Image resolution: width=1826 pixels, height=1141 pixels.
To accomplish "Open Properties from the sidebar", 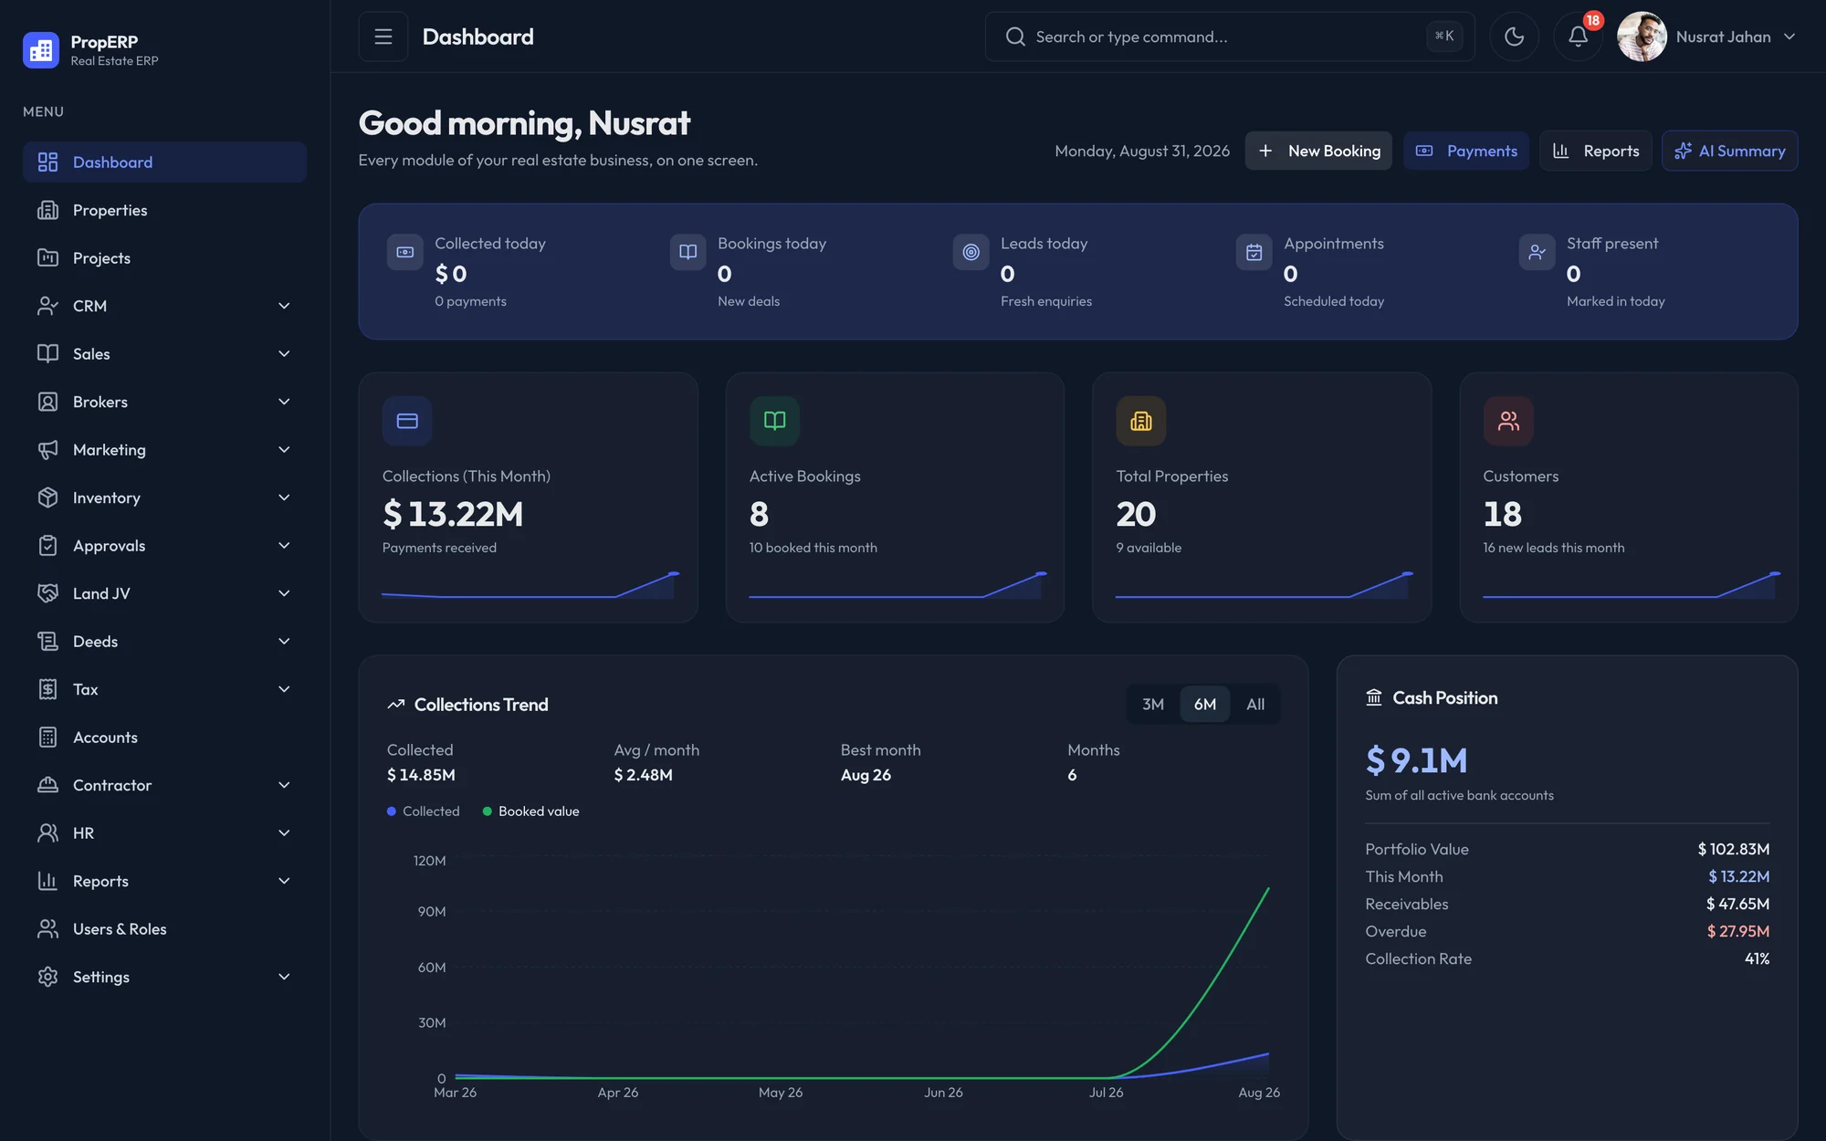I will (x=164, y=210).
